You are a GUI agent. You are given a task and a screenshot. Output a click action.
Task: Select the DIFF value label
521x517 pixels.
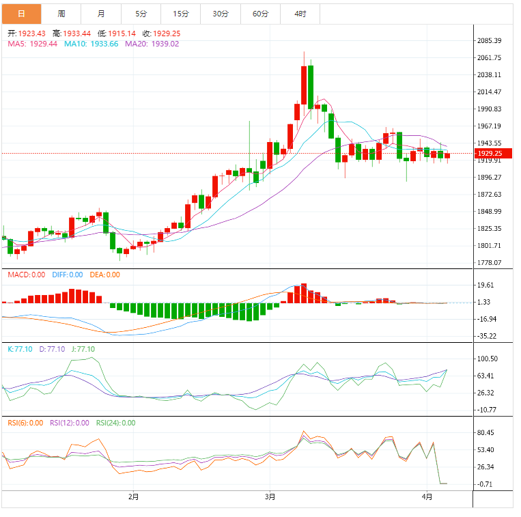coord(66,275)
